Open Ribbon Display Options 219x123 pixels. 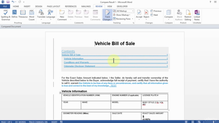tap(215, 2)
